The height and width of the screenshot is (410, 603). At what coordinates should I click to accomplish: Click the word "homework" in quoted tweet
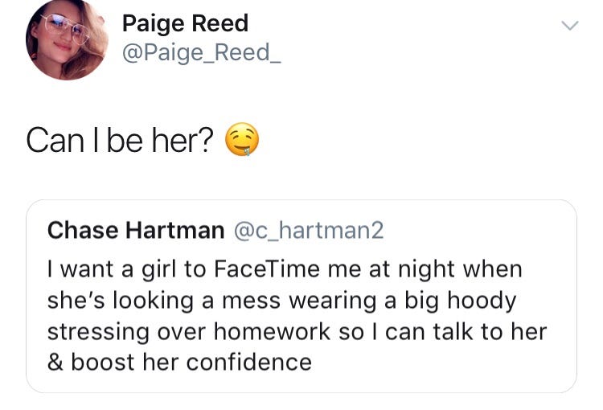click(272, 331)
